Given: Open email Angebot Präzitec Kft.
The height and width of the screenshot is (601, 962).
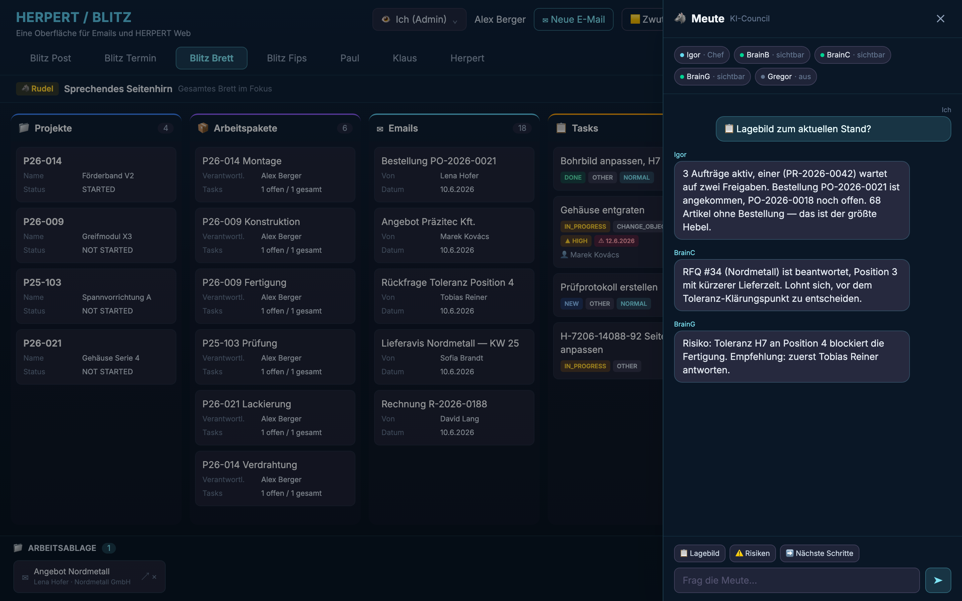Looking at the screenshot, I should (454, 235).
